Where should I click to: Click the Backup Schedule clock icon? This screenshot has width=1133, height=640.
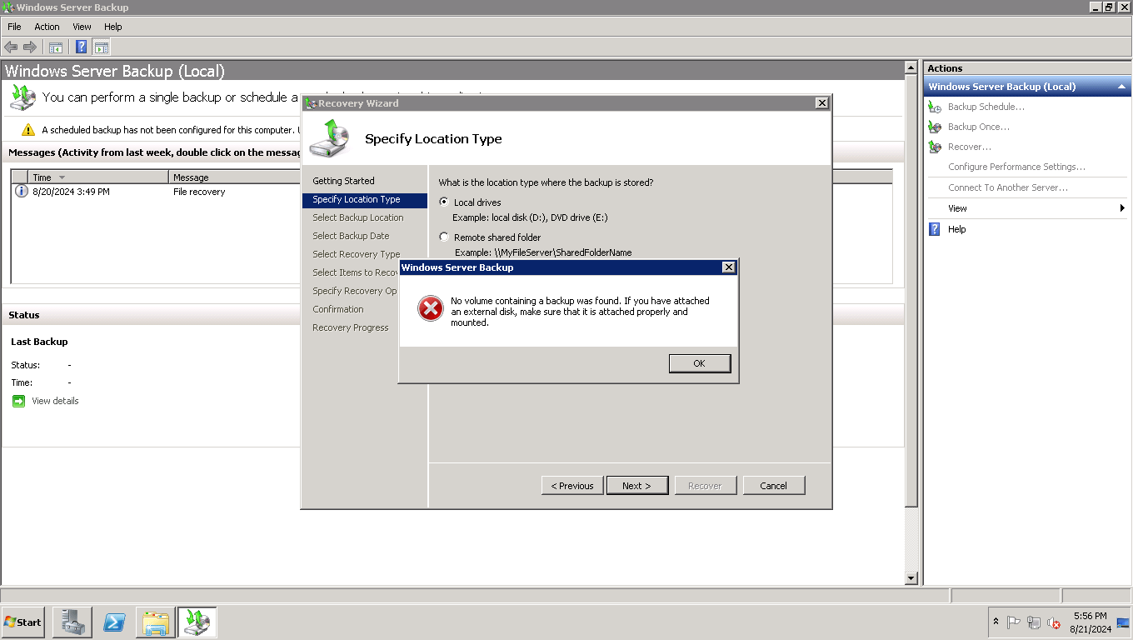pos(935,107)
